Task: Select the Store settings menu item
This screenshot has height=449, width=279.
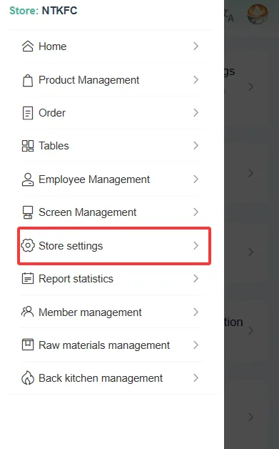Action: 114,246
